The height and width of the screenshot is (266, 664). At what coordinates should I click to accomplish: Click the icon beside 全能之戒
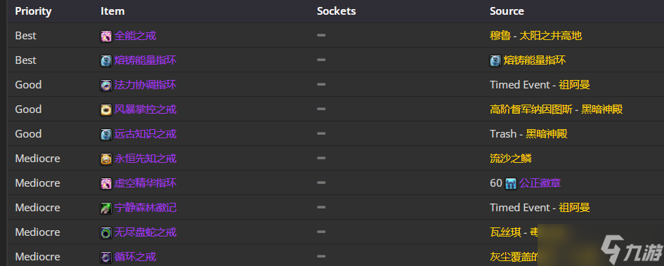(106, 36)
